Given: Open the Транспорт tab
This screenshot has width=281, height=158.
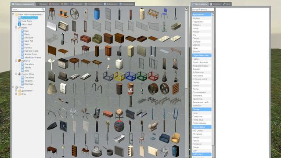Looking at the screenshot, I should pyautogui.click(x=76, y=4).
